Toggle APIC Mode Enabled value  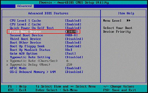(x=73, y=68)
